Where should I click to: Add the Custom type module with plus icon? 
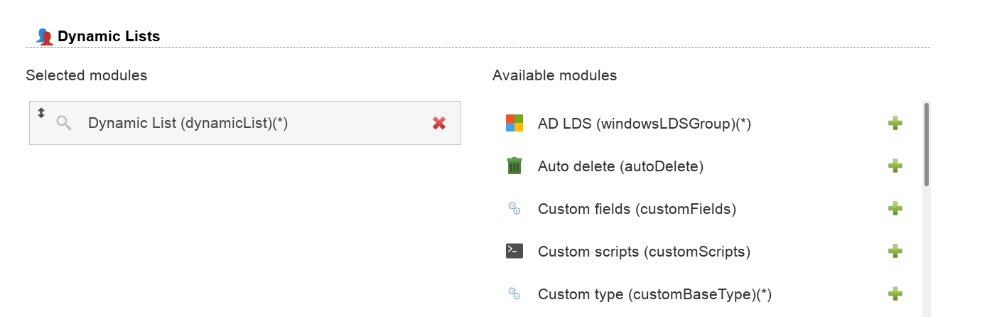[895, 294]
